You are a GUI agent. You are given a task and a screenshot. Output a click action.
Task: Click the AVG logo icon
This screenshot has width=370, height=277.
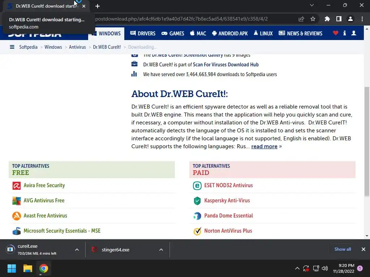17,201
